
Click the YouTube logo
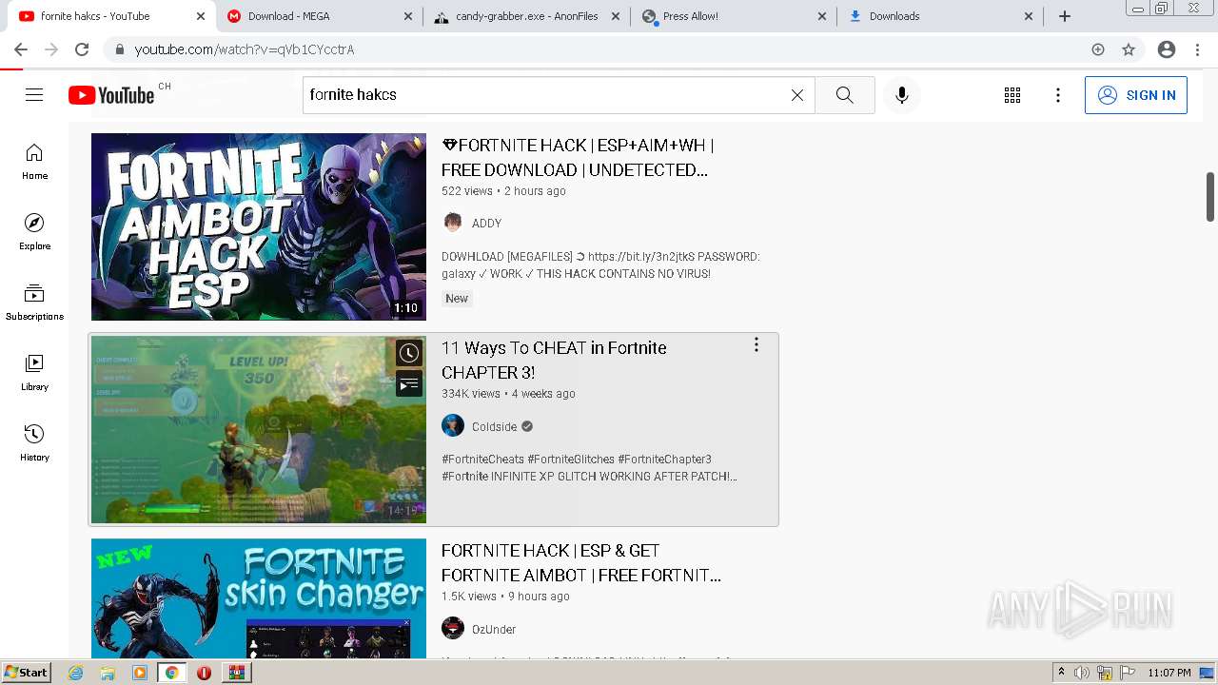[x=111, y=95]
